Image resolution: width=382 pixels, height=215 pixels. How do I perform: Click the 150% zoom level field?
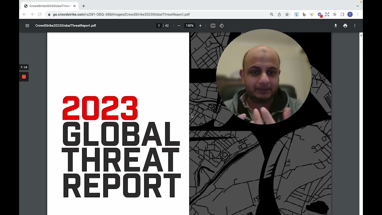(x=190, y=26)
